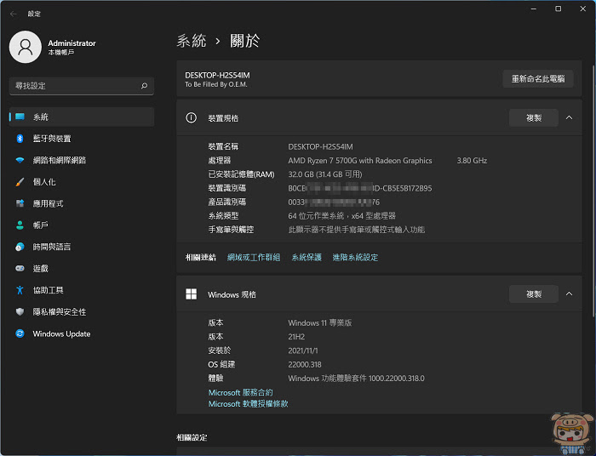Click the version value 21H2
Screen dimensions: 596x456
pyautogui.click(x=296, y=337)
